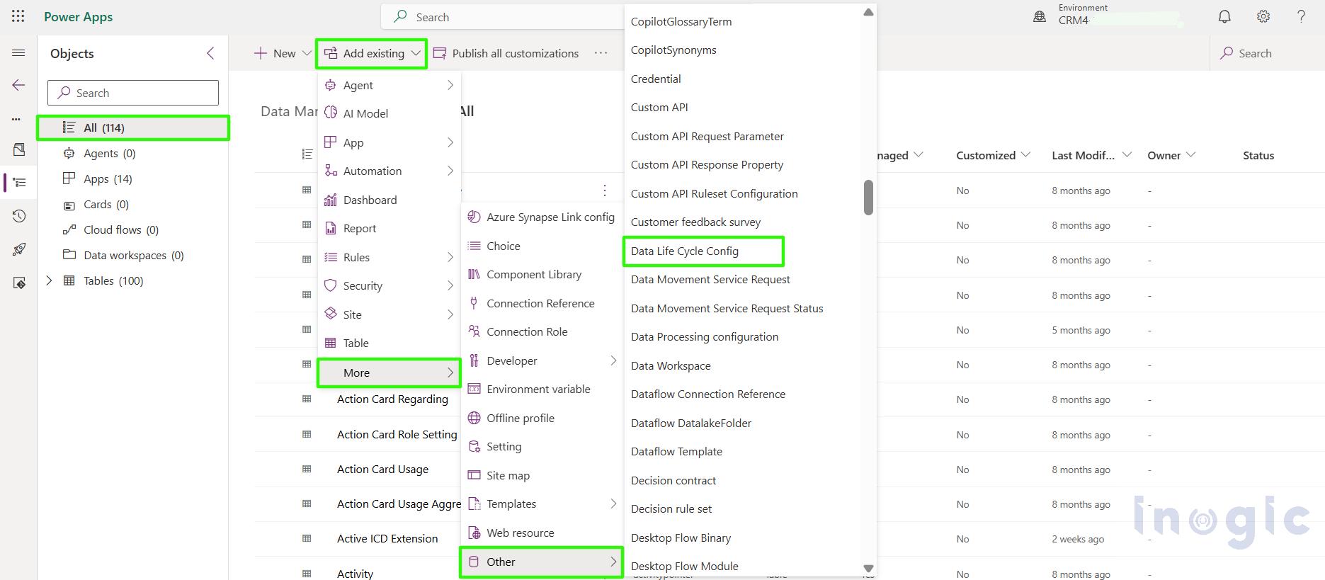Click Publish all customizations
The image size is (1325, 580).
(506, 53)
